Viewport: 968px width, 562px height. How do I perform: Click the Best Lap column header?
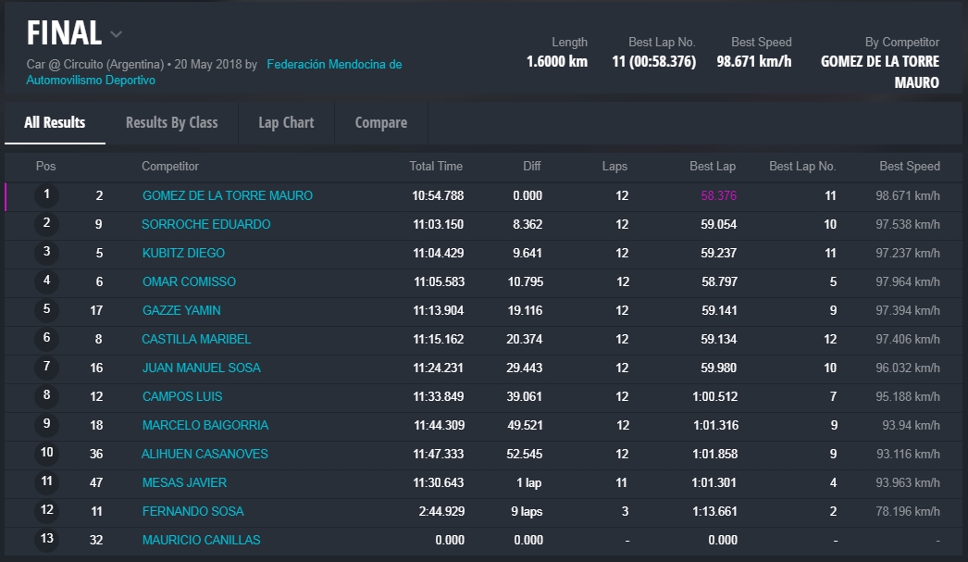point(713,167)
